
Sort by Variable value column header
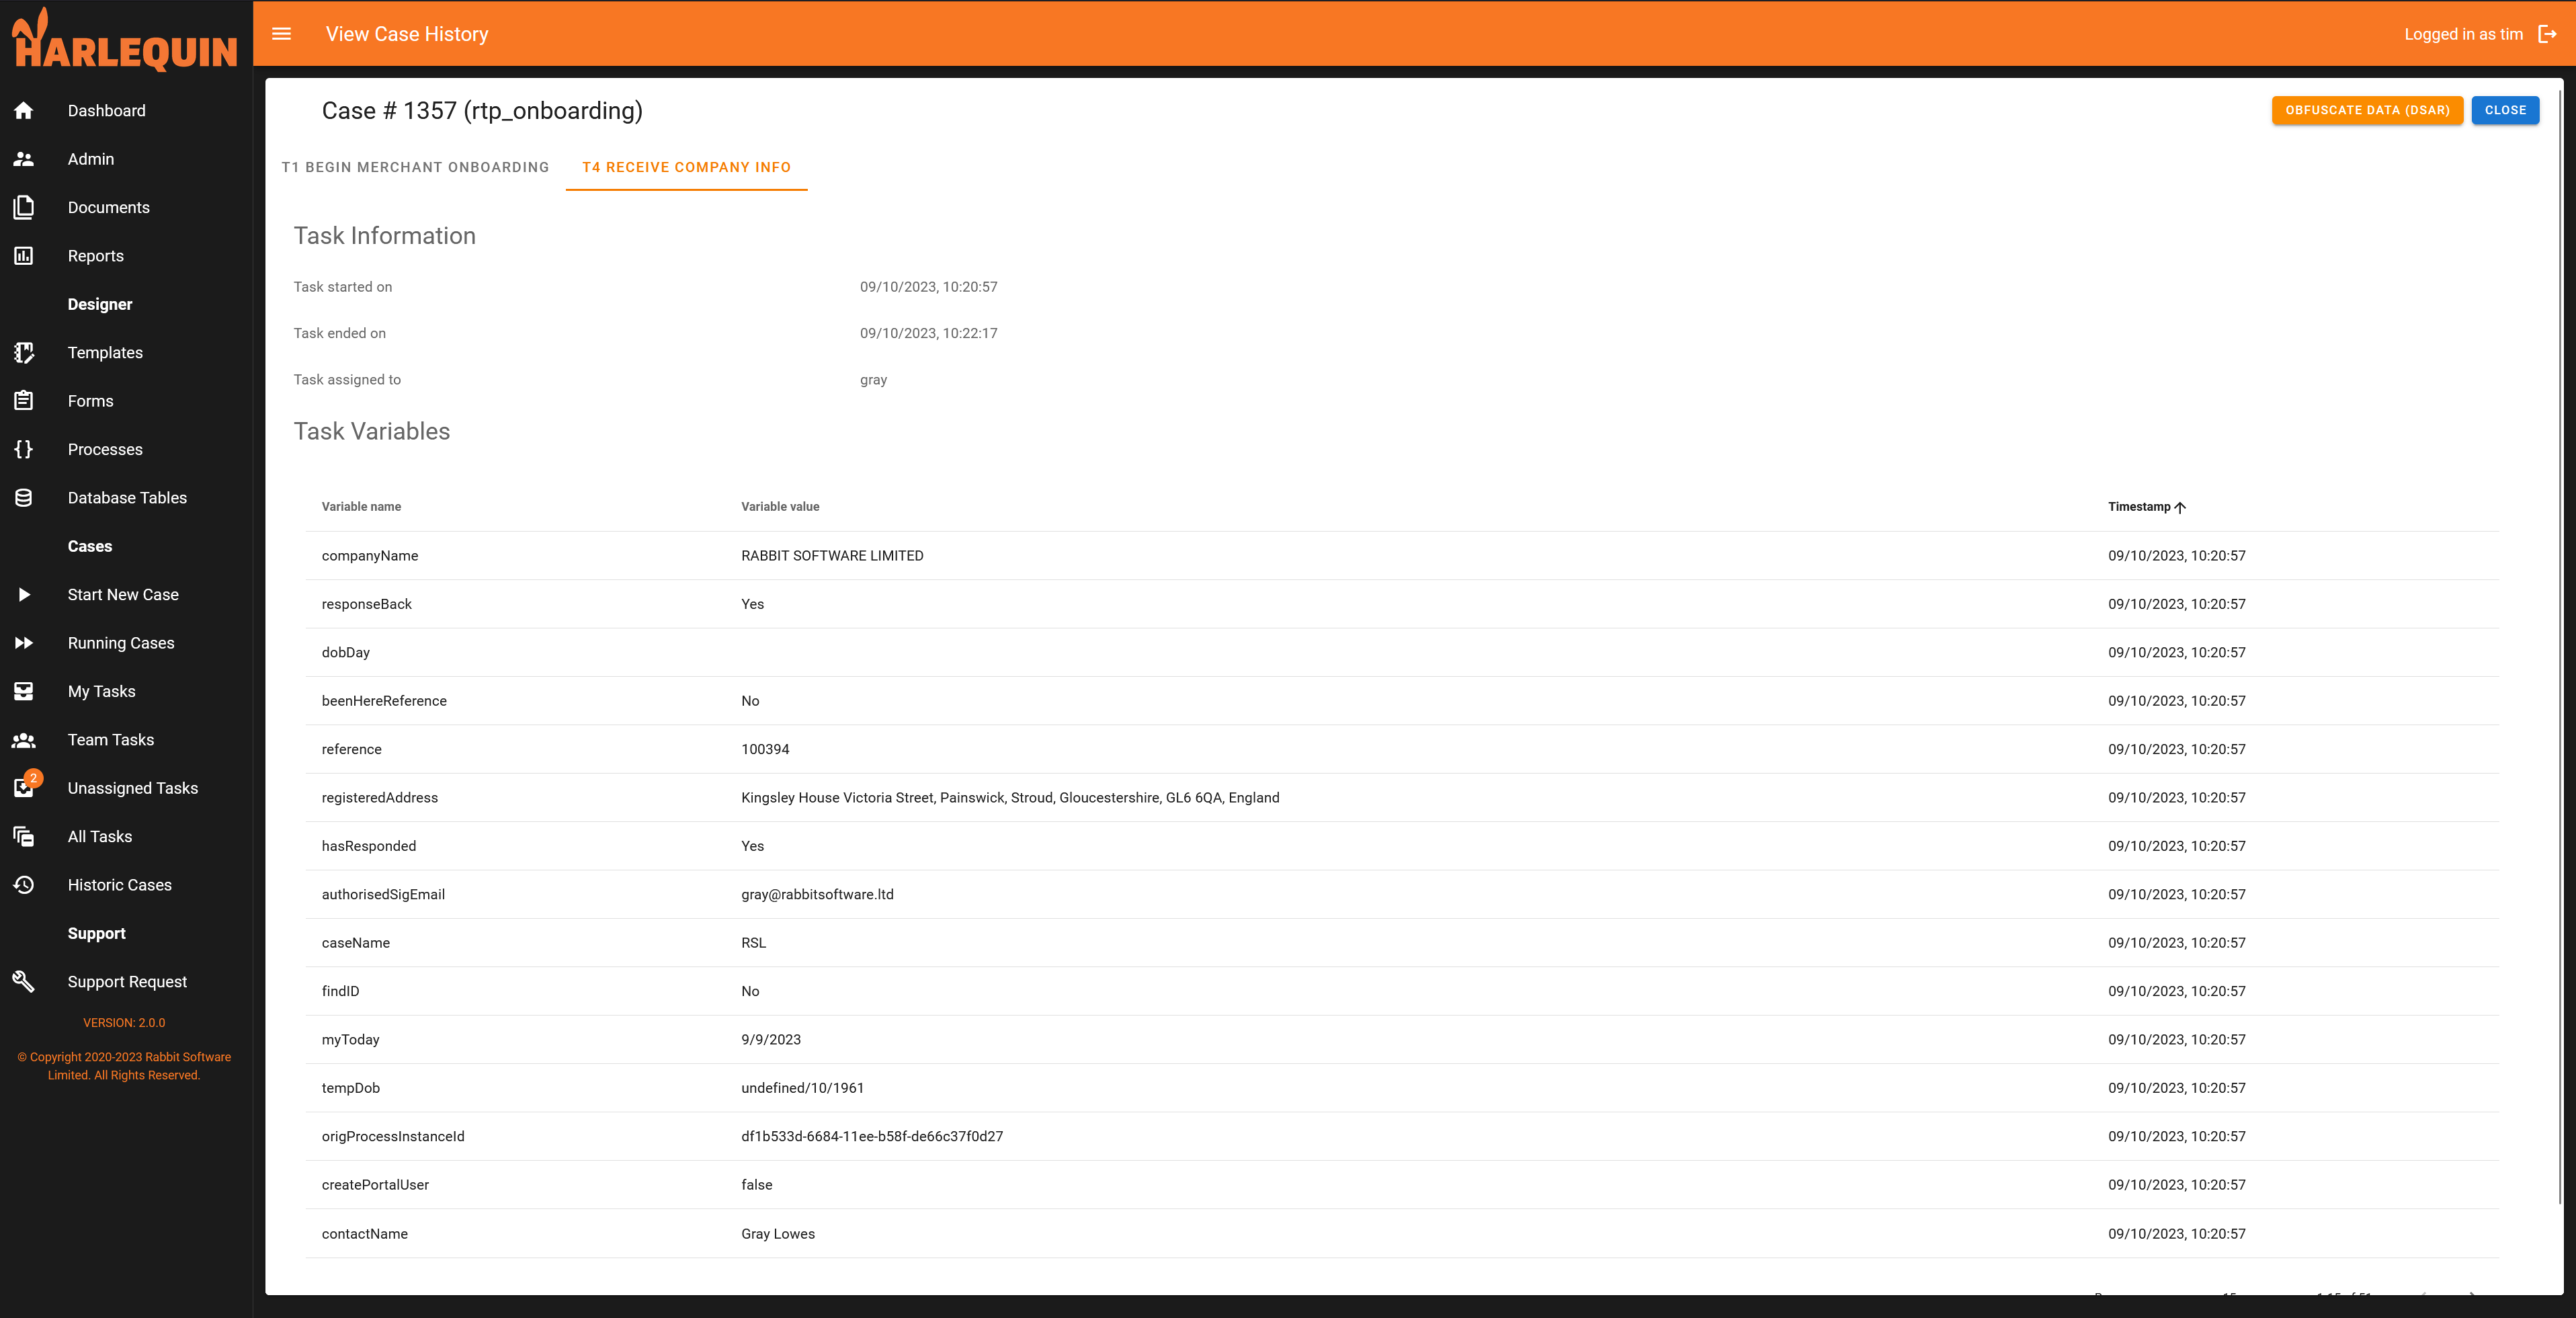click(x=780, y=507)
